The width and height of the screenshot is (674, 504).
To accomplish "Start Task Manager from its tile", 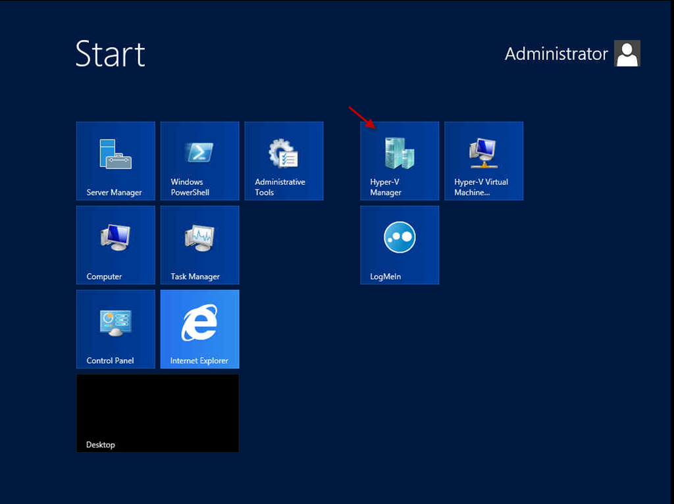I will (x=199, y=245).
